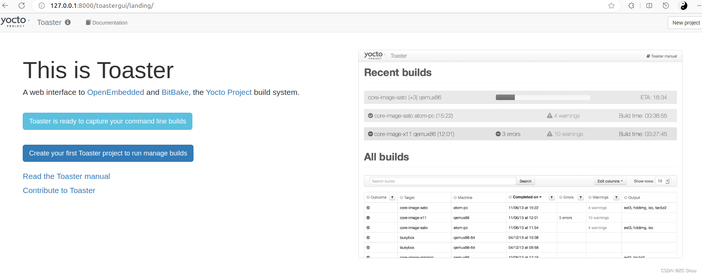Open the browser settings and more menu

coord(699,6)
